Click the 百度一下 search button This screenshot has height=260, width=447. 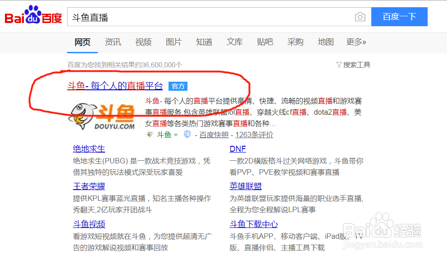[399, 17]
